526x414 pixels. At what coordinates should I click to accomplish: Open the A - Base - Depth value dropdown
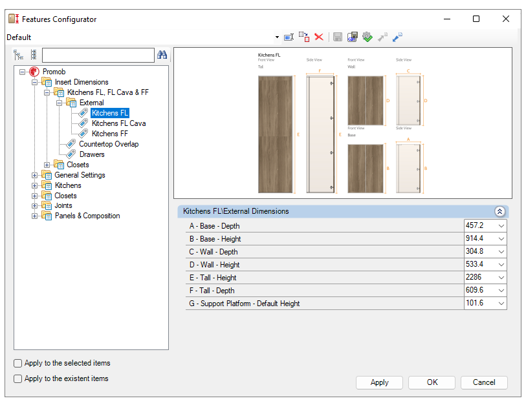[501, 226]
